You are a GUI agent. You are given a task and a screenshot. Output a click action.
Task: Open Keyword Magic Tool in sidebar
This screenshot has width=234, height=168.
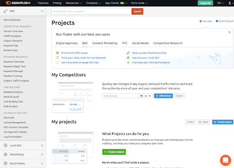pos(15,66)
